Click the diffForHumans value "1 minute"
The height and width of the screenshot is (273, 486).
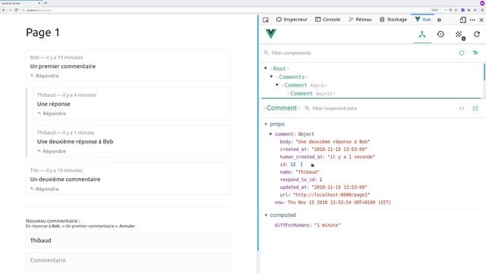tap(327, 225)
